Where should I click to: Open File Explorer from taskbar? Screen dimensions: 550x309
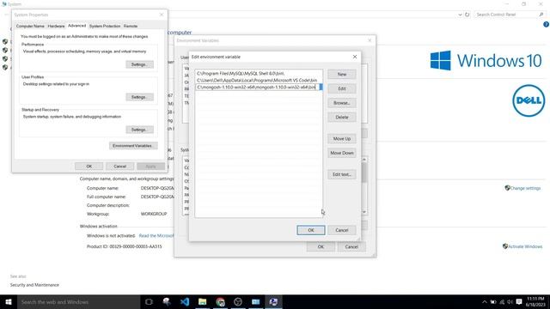pos(203,301)
